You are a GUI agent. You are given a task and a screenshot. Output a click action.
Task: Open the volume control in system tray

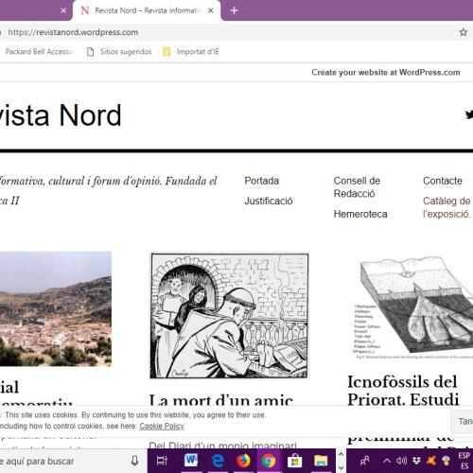[x=401, y=461]
